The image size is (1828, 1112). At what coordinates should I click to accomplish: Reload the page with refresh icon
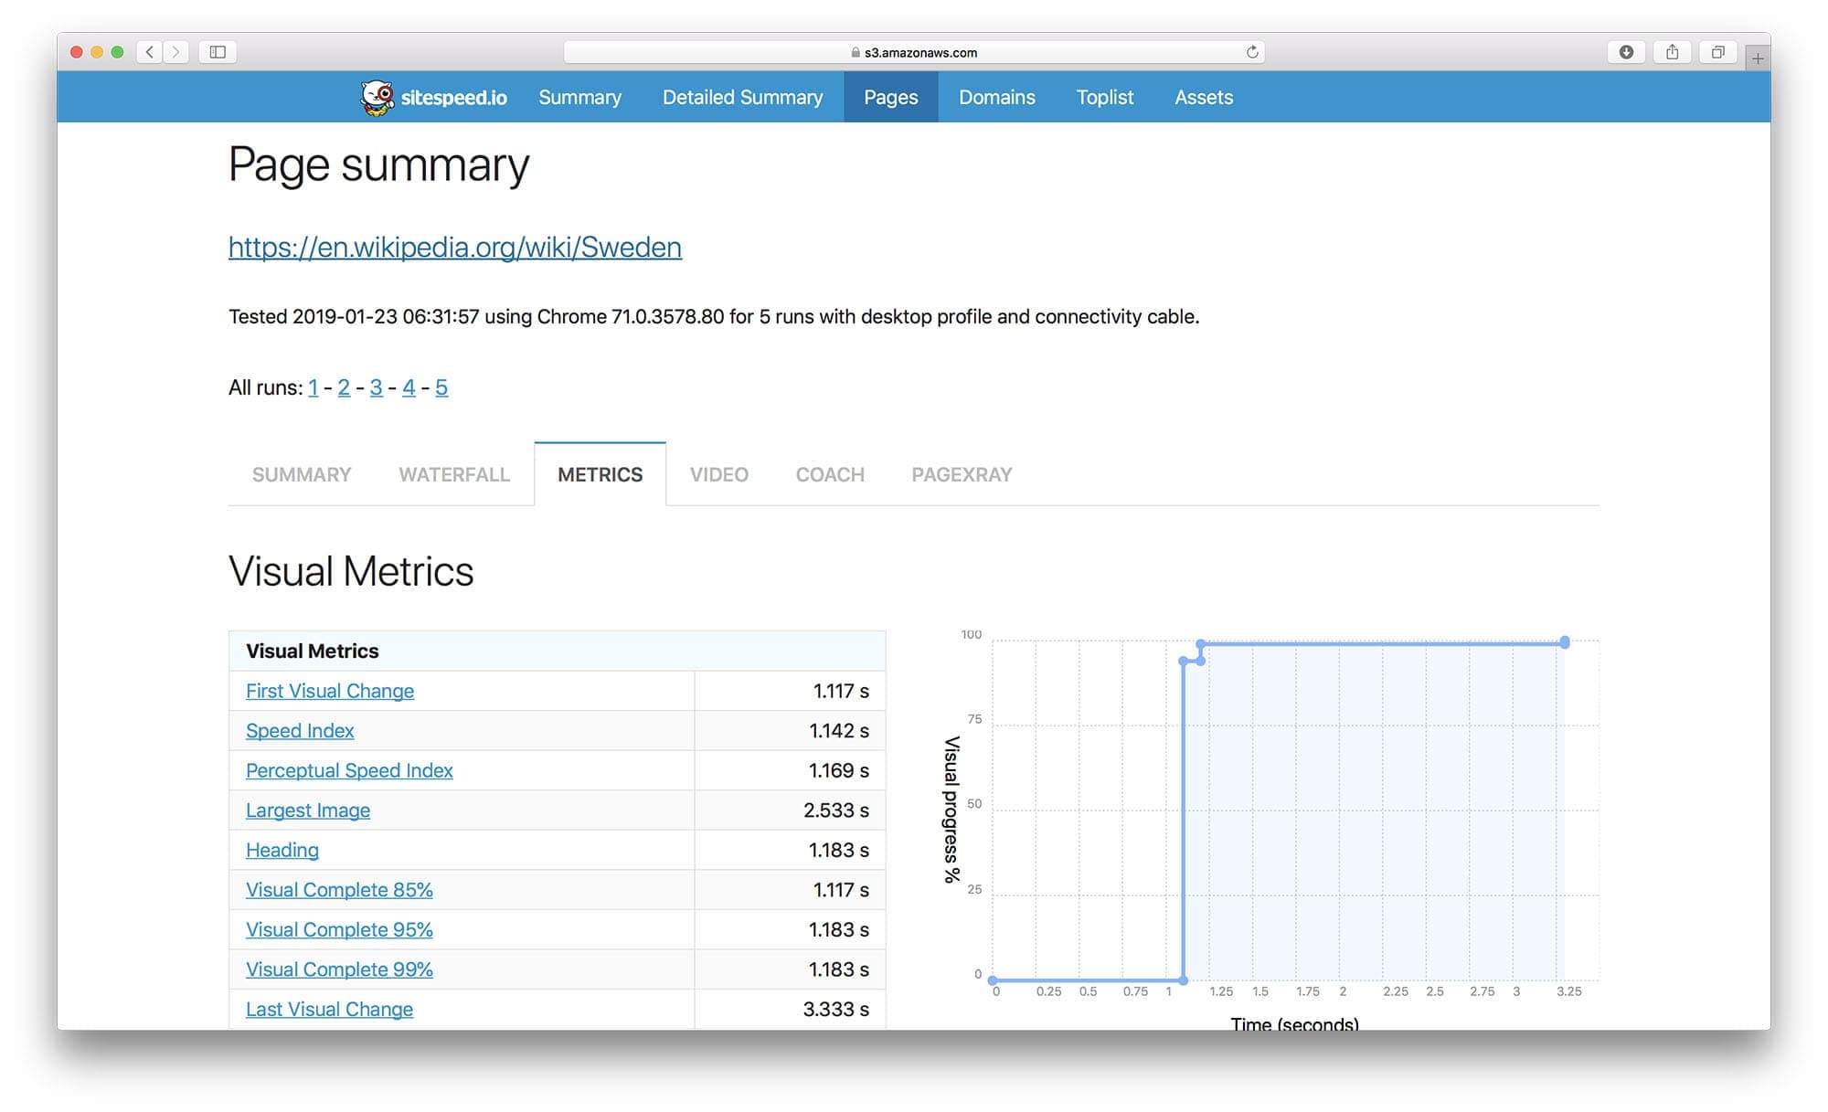pyautogui.click(x=1252, y=52)
